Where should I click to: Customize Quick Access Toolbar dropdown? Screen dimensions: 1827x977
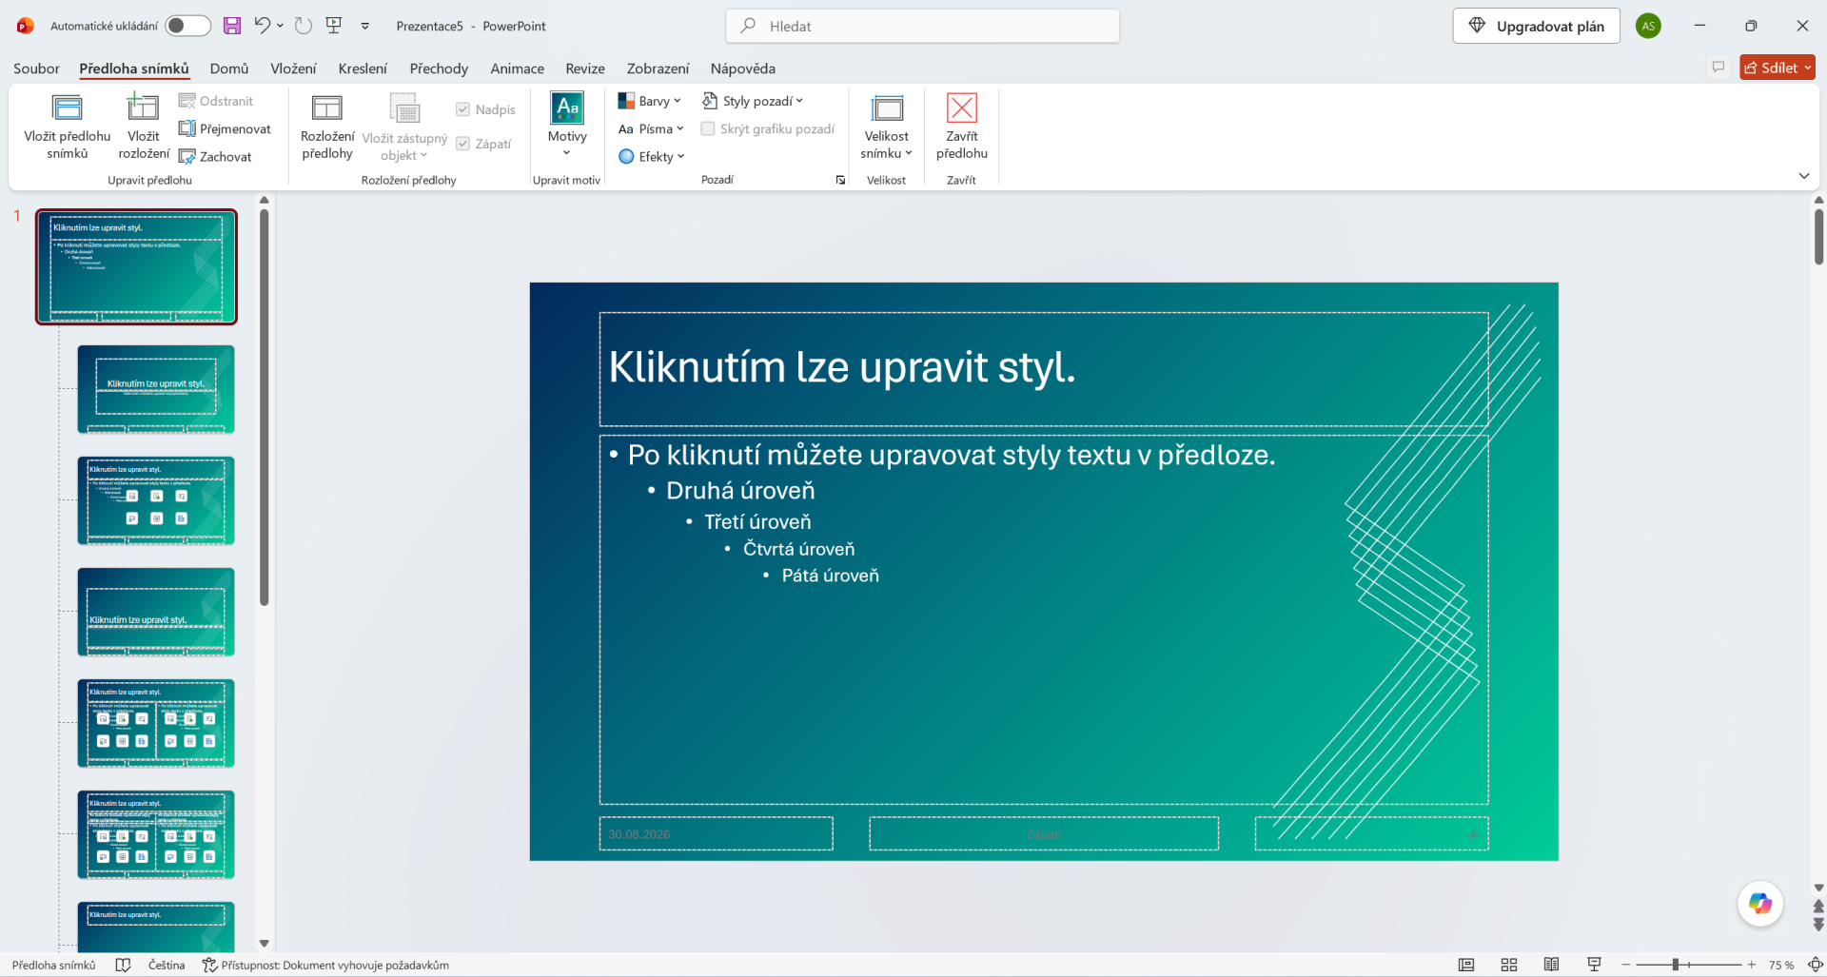tap(365, 26)
